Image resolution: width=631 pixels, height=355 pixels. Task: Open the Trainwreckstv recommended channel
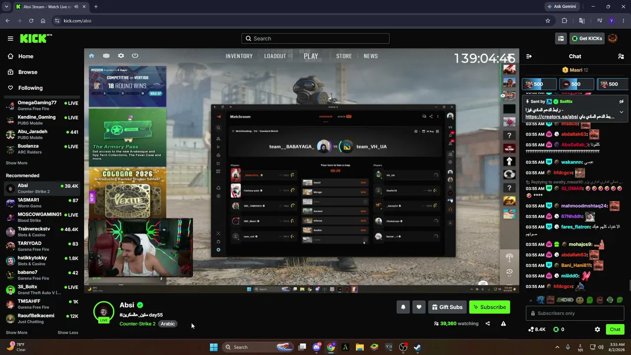pos(42,232)
